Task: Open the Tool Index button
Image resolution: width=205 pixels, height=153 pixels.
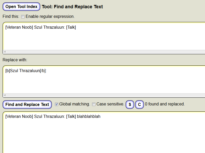Action: pyautogui.click(x=21, y=6)
